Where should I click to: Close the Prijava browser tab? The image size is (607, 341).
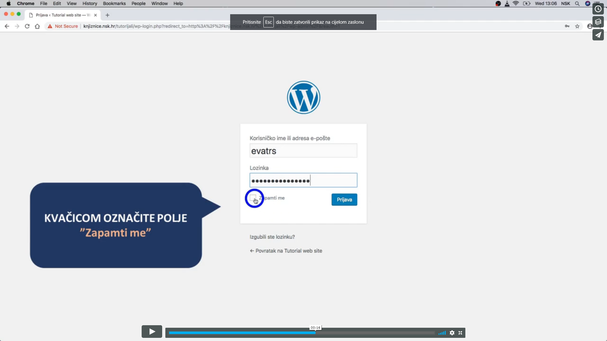95,15
